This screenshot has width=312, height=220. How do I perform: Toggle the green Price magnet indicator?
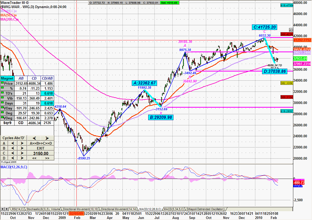coord(3,83)
